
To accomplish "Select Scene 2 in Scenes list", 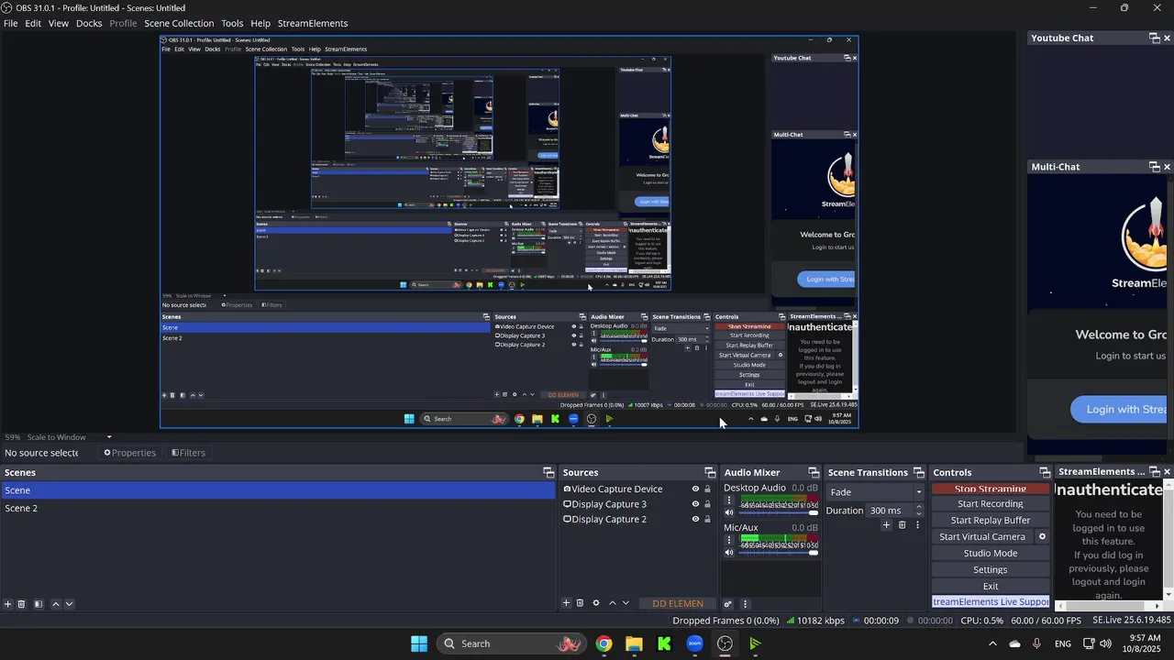I will click(x=277, y=508).
